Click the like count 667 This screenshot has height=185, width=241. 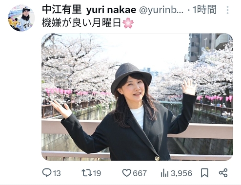[x=140, y=173]
